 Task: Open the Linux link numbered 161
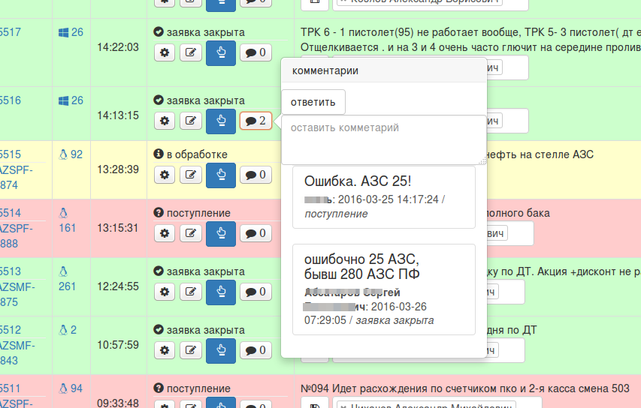point(68,220)
